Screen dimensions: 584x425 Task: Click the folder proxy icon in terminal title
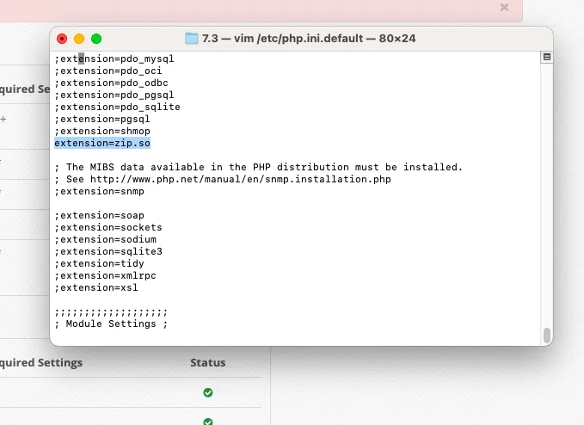[x=192, y=39]
